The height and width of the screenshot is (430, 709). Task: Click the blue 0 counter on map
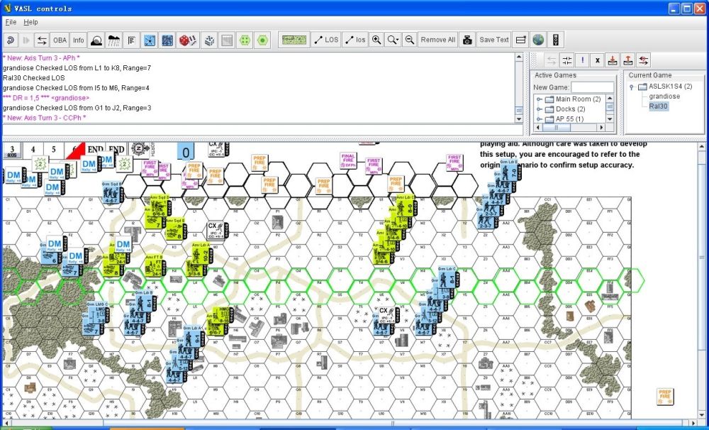coord(185,153)
